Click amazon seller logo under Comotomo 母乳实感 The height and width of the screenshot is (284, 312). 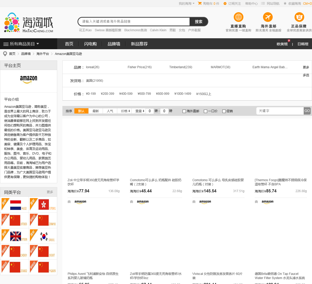[205, 202]
